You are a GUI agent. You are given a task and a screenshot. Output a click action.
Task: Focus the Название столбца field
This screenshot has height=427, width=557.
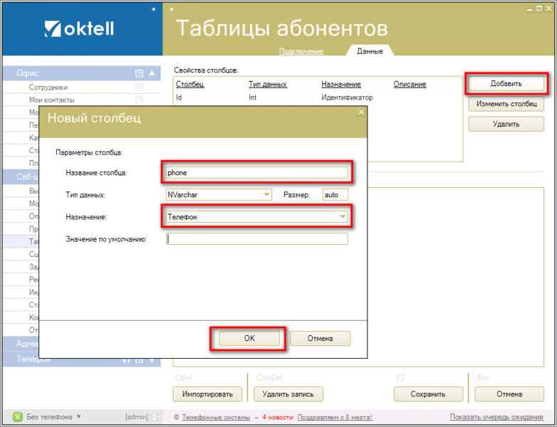(x=257, y=172)
